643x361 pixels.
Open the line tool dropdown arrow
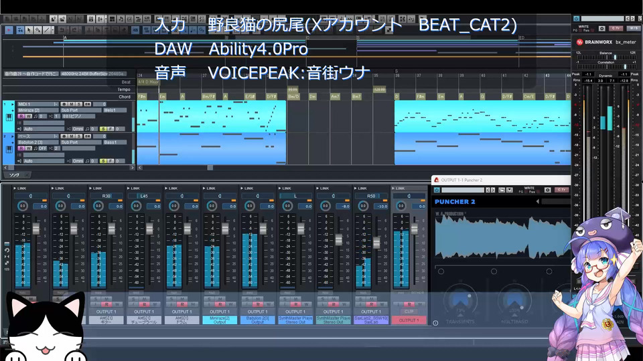(53, 30)
